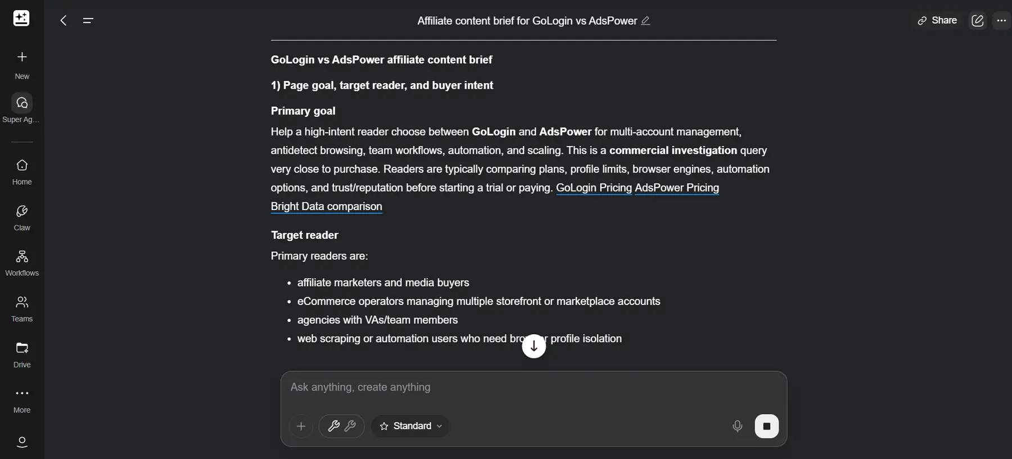This screenshot has width=1012, height=459.
Task: Open Teams in the sidebar
Action: (x=22, y=308)
